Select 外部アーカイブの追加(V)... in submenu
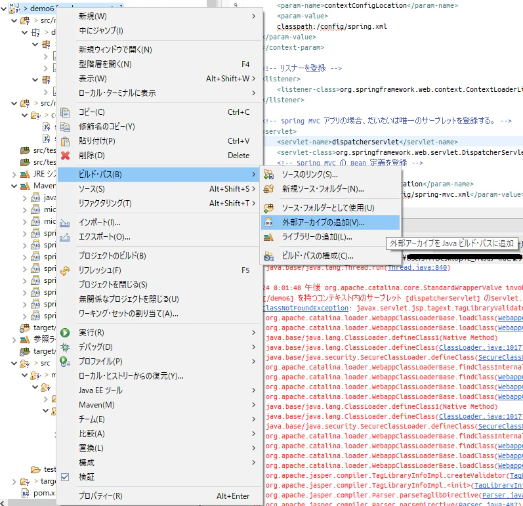This screenshot has height=506, width=523. click(x=331, y=222)
